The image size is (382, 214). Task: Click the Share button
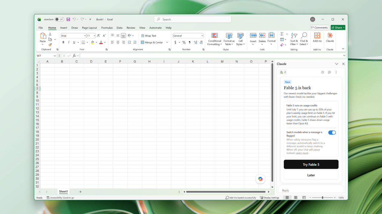click(338, 27)
